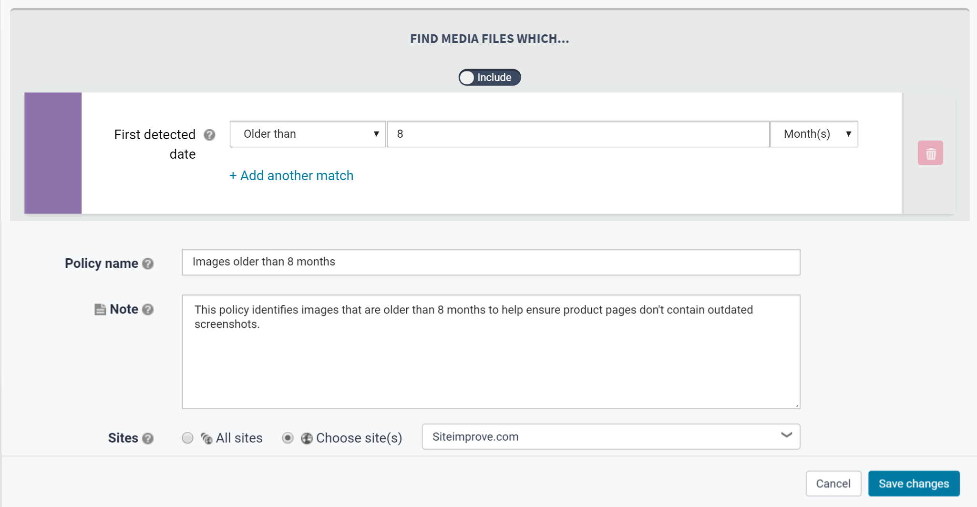This screenshot has height=507, width=977.
Task: Open the Older than condition dropdown
Action: pyautogui.click(x=308, y=134)
